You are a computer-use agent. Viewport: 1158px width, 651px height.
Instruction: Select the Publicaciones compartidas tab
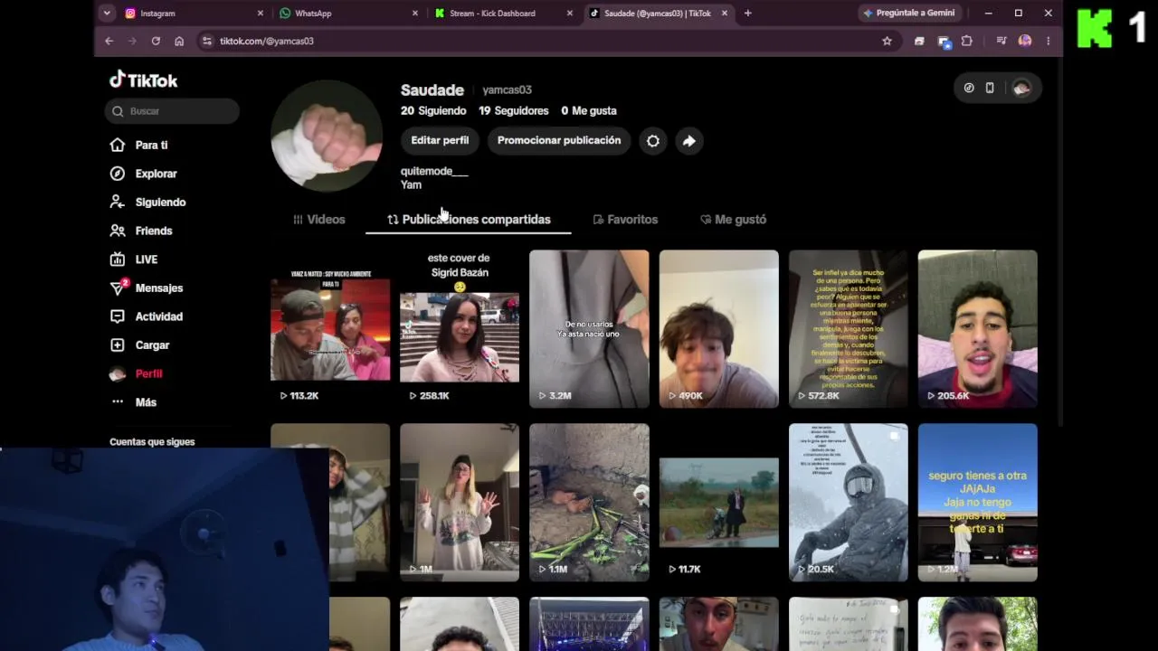469,220
